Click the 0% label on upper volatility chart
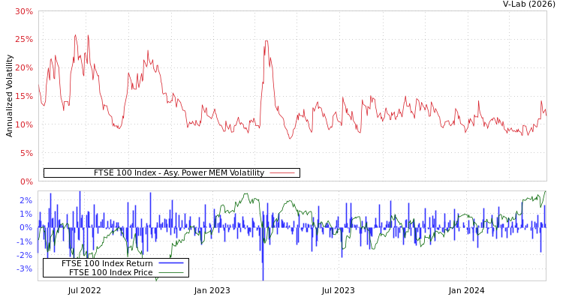Screen dimensions: 563x300 26,181
